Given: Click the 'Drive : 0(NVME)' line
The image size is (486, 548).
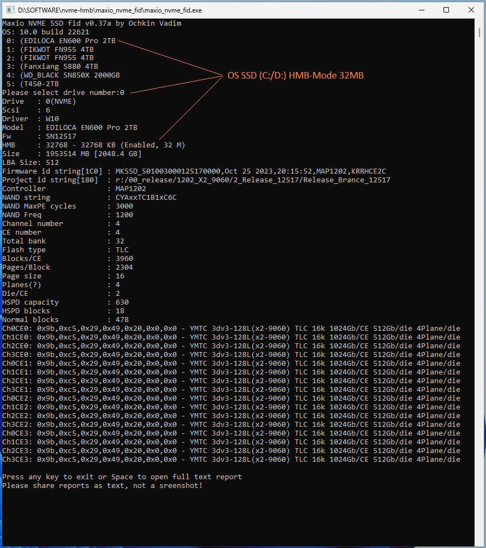Looking at the screenshot, I should point(39,102).
